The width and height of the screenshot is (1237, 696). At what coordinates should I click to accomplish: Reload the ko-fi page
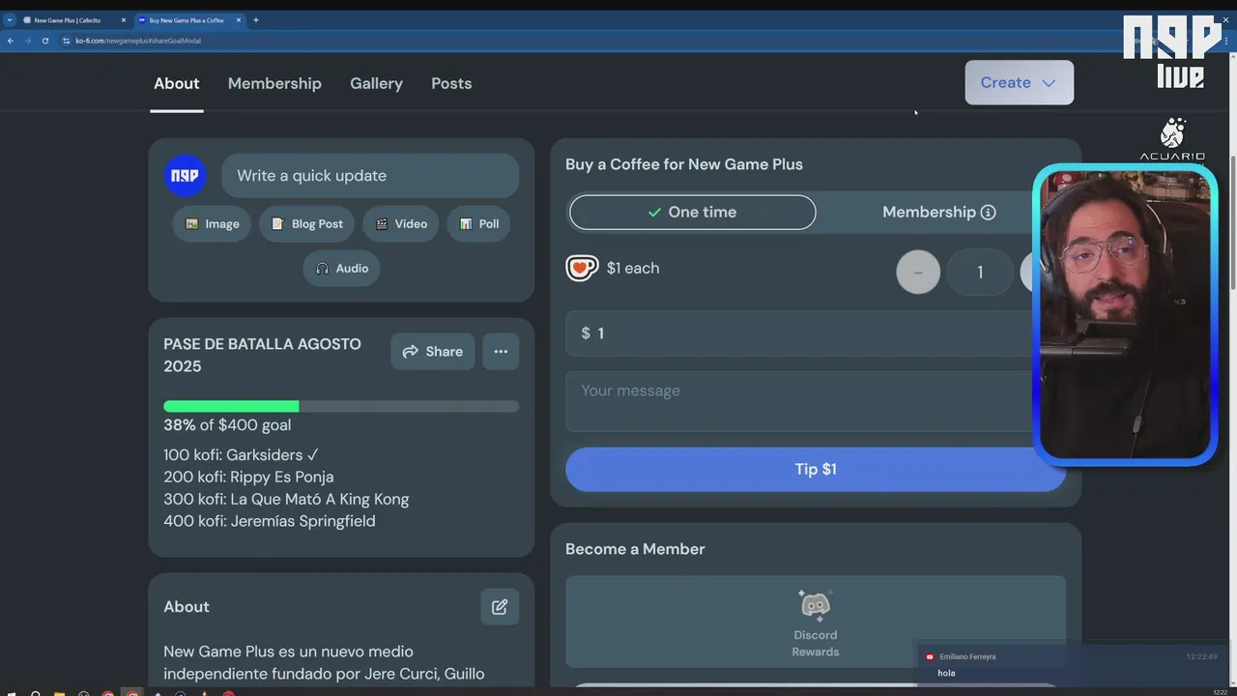click(x=44, y=41)
